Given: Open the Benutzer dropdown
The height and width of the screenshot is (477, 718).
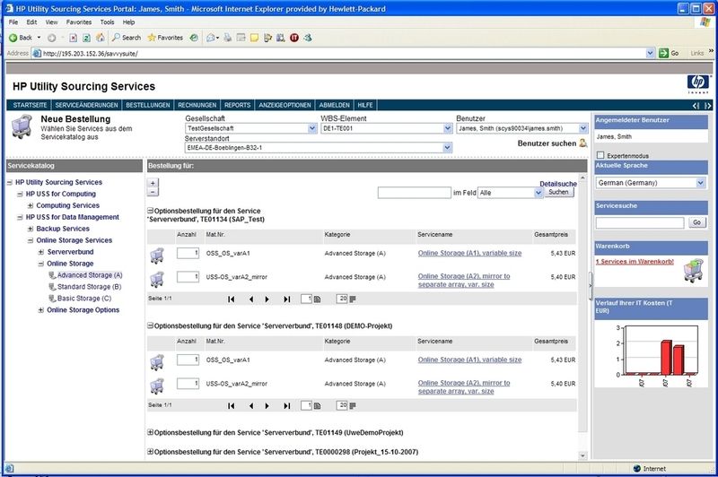Looking at the screenshot, I should (x=582, y=128).
